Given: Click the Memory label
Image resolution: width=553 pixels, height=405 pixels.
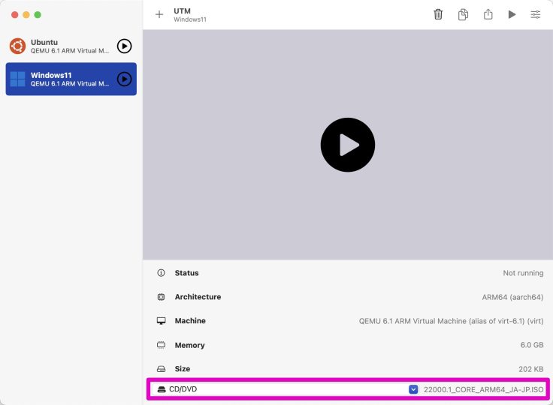Looking at the screenshot, I should pyautogui.click(x=190, y=345).
